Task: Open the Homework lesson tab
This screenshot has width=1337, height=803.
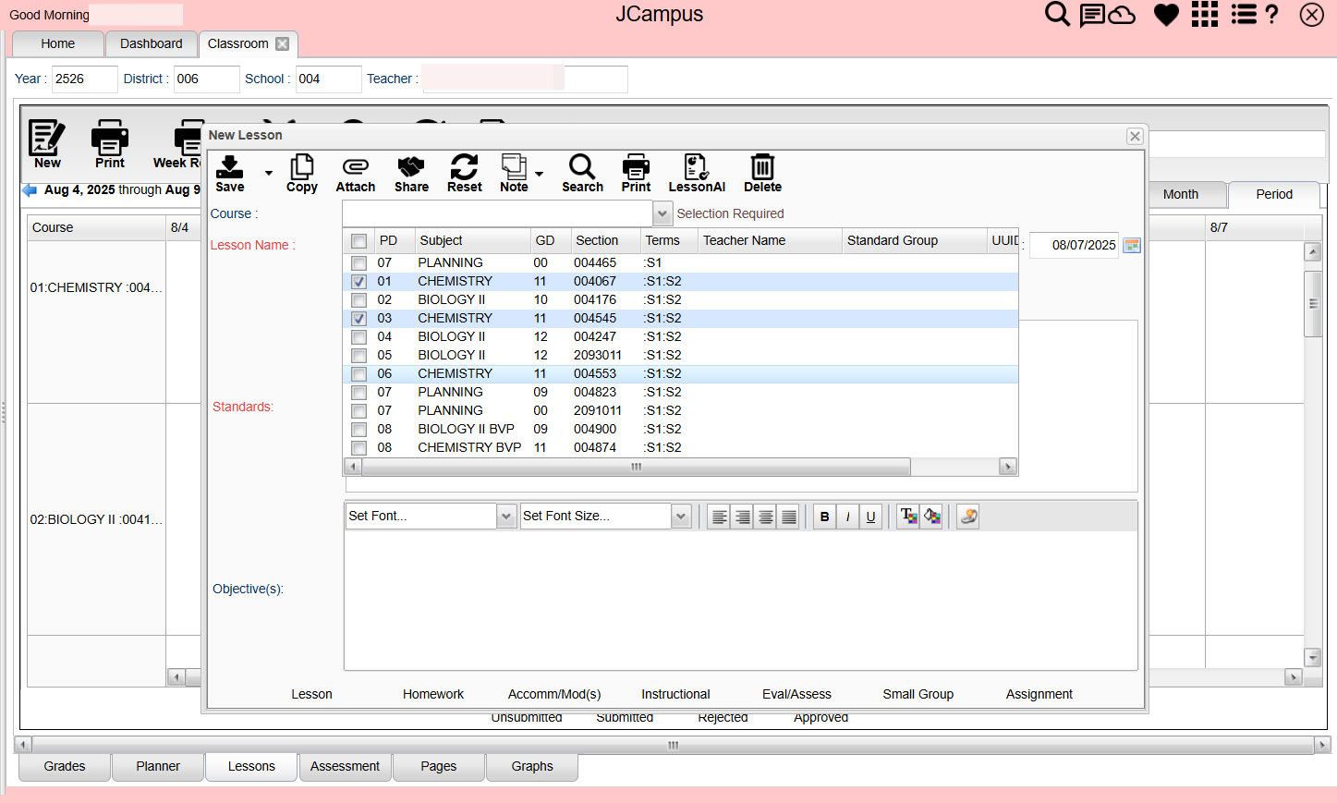Action: pyautogui.click(x=433, y=694)
